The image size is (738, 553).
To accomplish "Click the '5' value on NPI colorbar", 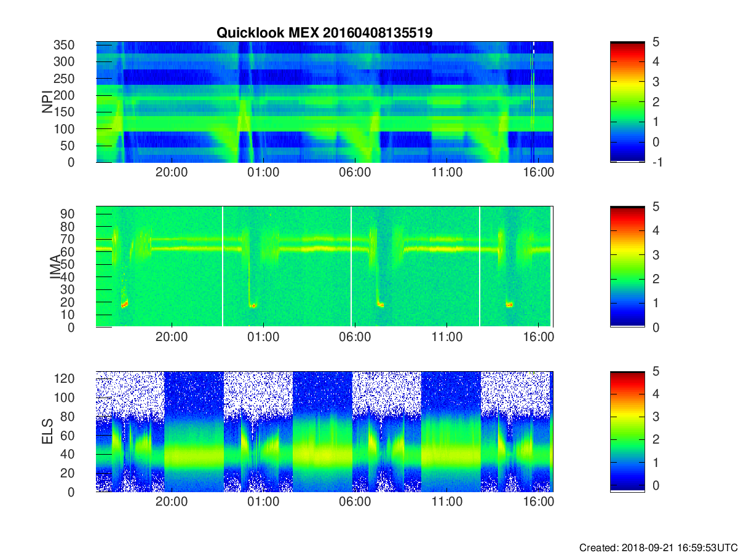I will coord(656,42).
